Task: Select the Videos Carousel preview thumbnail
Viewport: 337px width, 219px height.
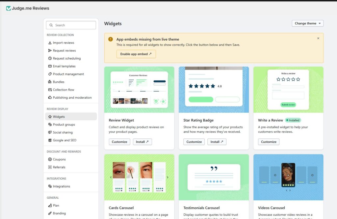Action: point(288,177)
